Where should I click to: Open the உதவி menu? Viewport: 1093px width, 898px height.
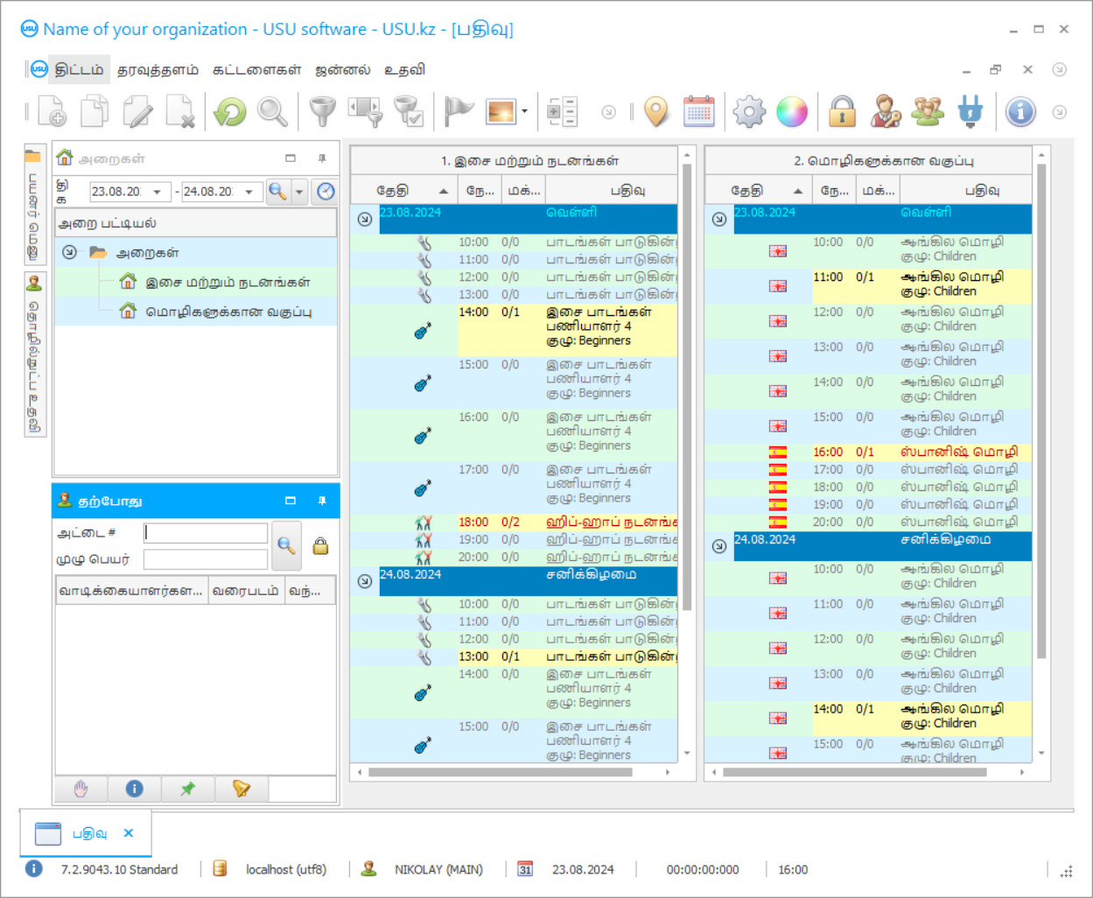[404, 69]
